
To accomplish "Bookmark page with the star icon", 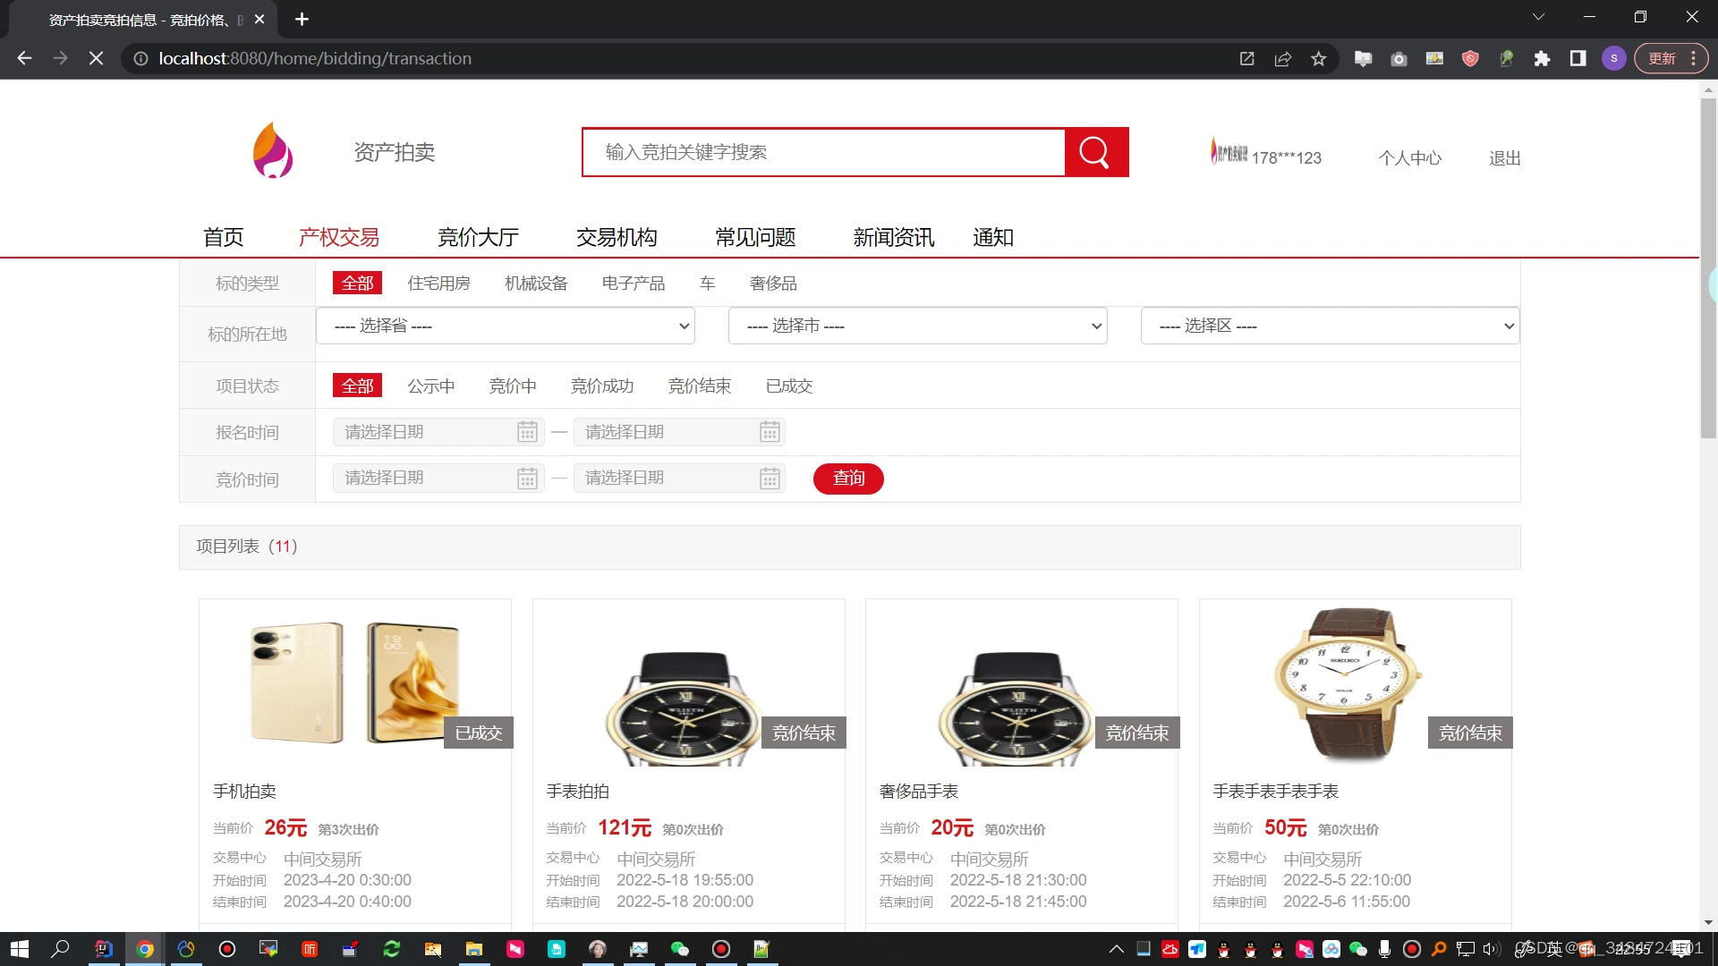I will click(1318, 59).
